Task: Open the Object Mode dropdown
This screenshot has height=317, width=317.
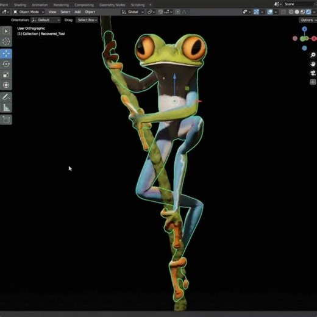Action: tap(29, 12)
